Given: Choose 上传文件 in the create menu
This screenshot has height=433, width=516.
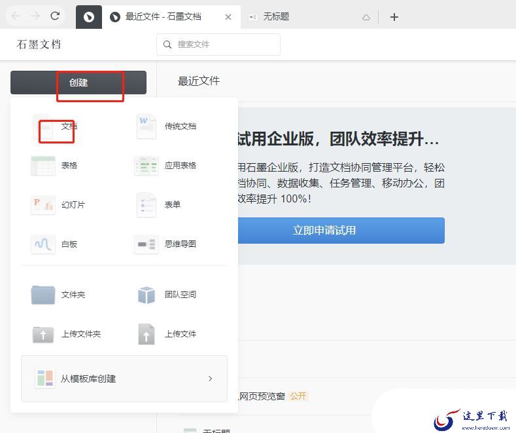Looking at the screenshot, I should click(x=181, y=334).
